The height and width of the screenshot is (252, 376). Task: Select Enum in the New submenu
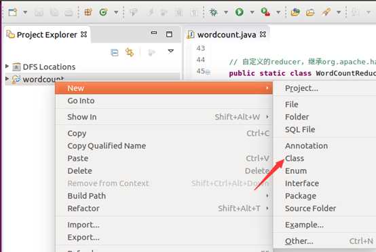[x=325, y=171]
